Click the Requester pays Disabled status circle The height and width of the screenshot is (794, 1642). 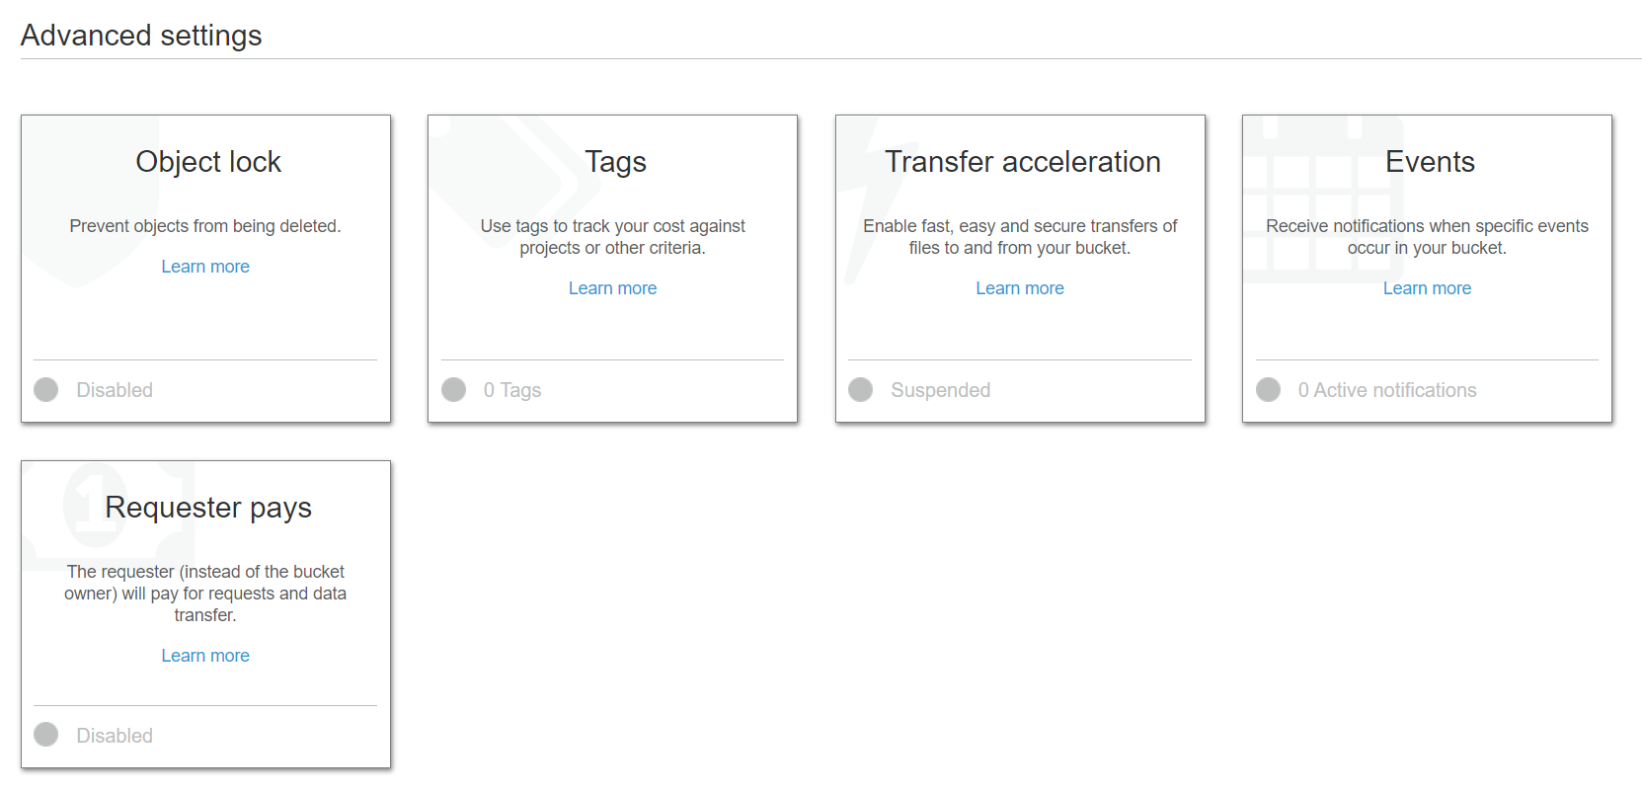coord(46,735)
